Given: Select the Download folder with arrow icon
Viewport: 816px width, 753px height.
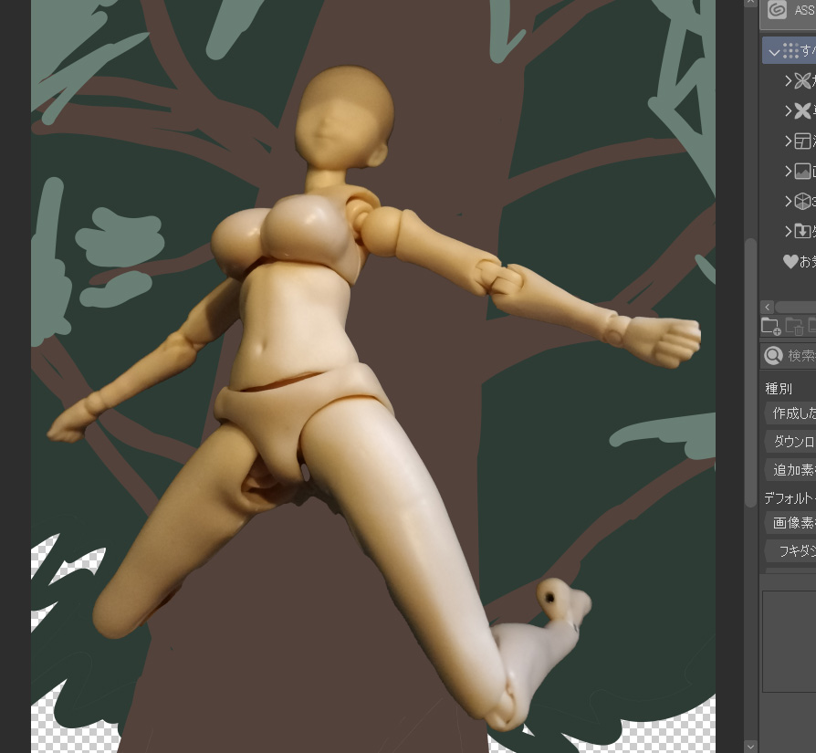Looking at the screenshot, I should [802, 231].
